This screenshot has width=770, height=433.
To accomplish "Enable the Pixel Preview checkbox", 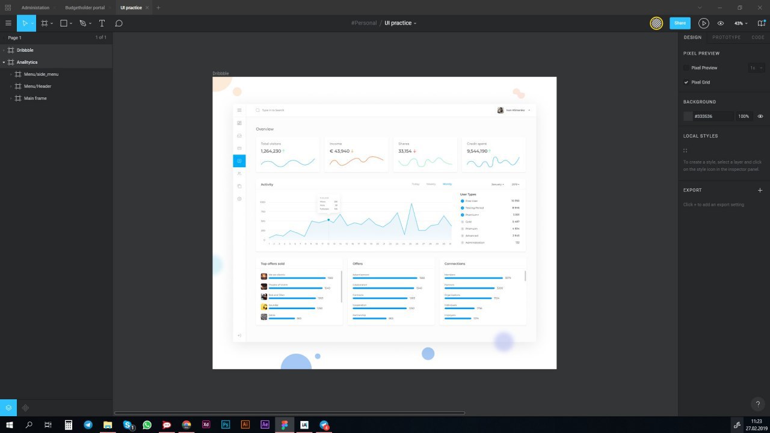I will click(x=686, y=68).
